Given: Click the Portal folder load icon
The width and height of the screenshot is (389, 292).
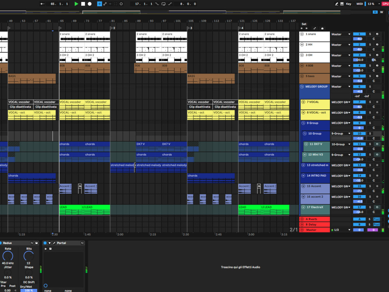Looking at the screenshot, I should 46,248.
